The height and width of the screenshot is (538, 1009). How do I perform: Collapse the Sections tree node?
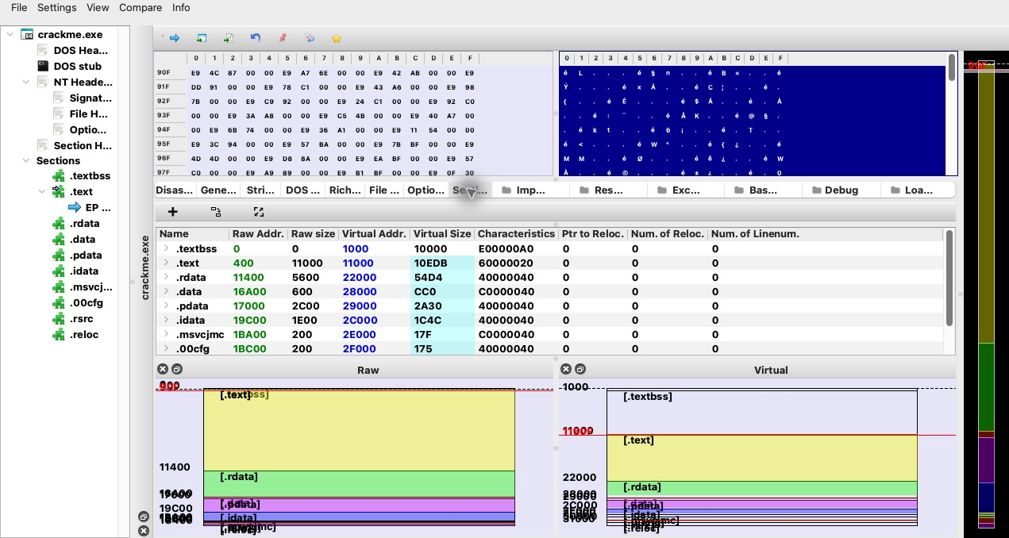pyautogui.click(x=26, y=160)
